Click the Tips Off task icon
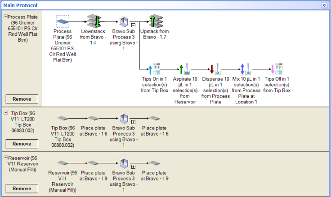The image size is (331, 197). point(277,69)
